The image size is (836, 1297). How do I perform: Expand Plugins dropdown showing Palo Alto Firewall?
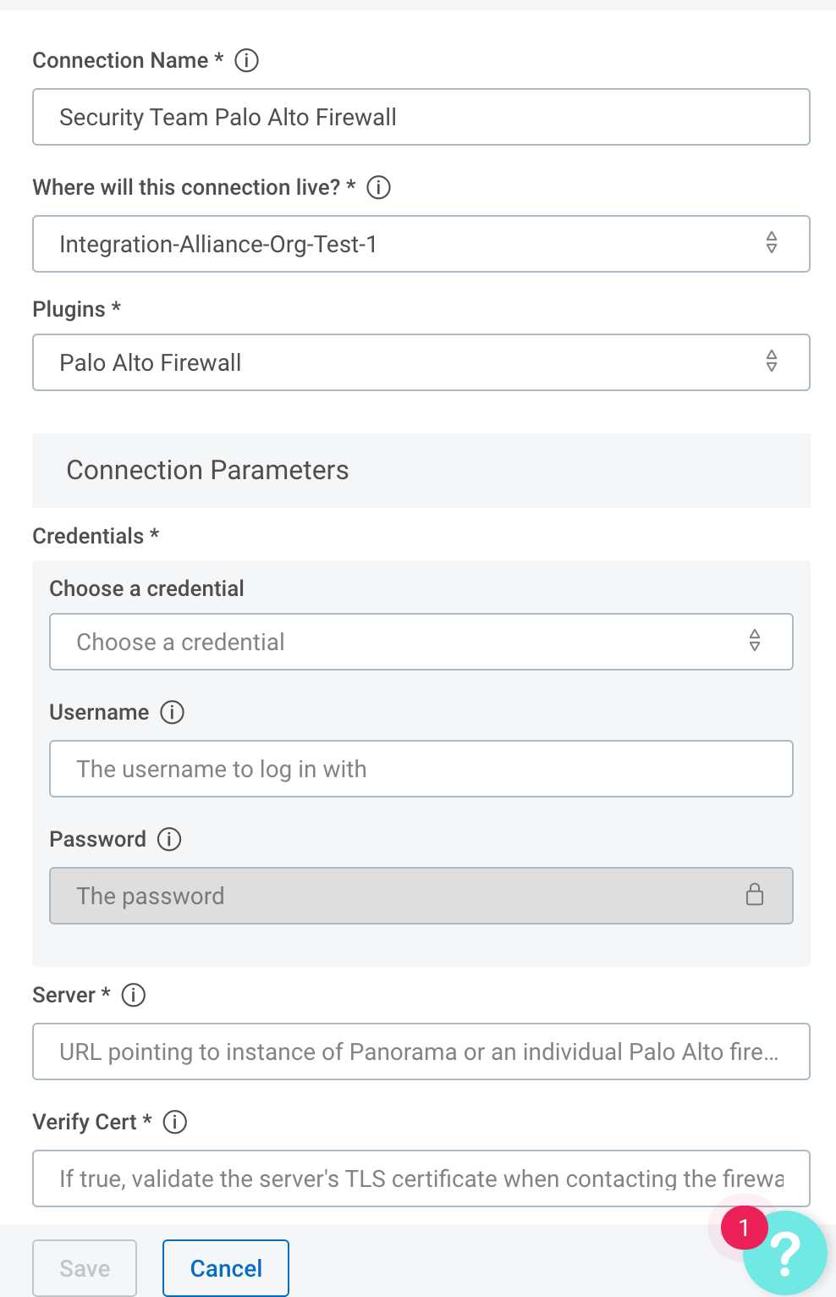point(421,362)
